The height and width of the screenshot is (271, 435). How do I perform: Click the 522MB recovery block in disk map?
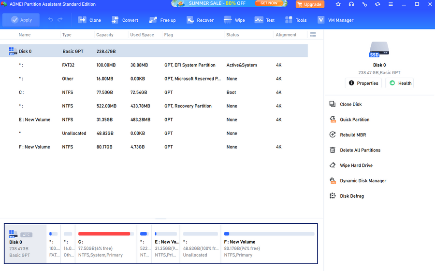tap(145, 244)
